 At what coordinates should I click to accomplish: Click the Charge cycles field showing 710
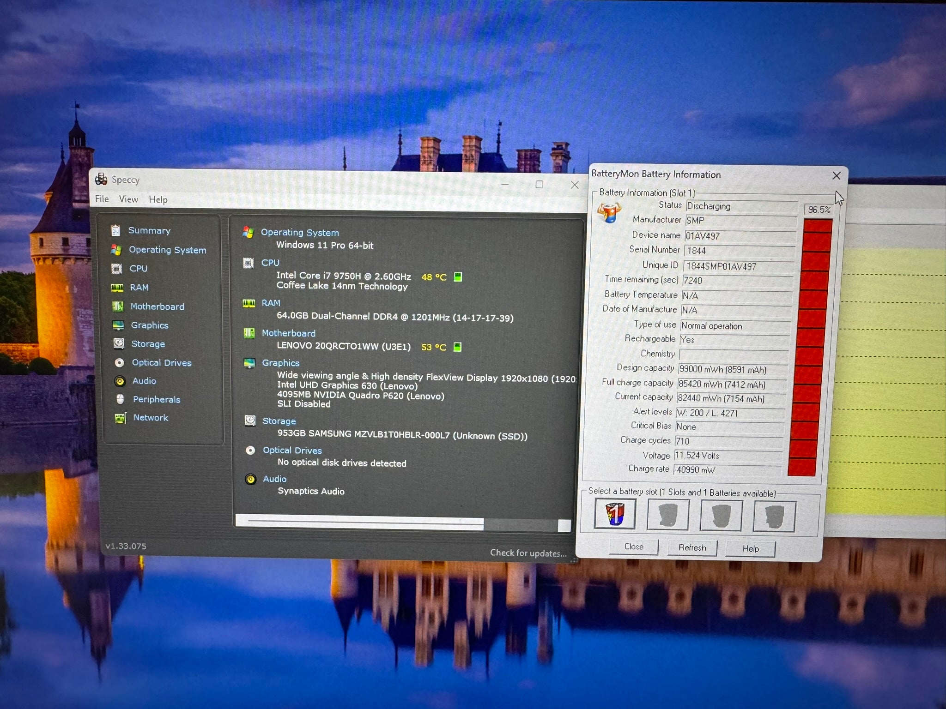pos(728,441)
